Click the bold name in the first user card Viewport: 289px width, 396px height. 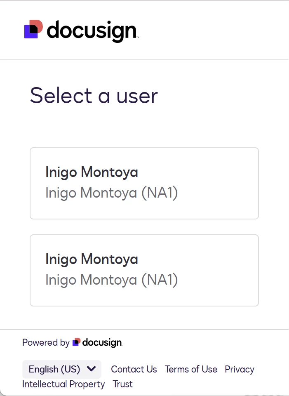click(x=92, y=172)
